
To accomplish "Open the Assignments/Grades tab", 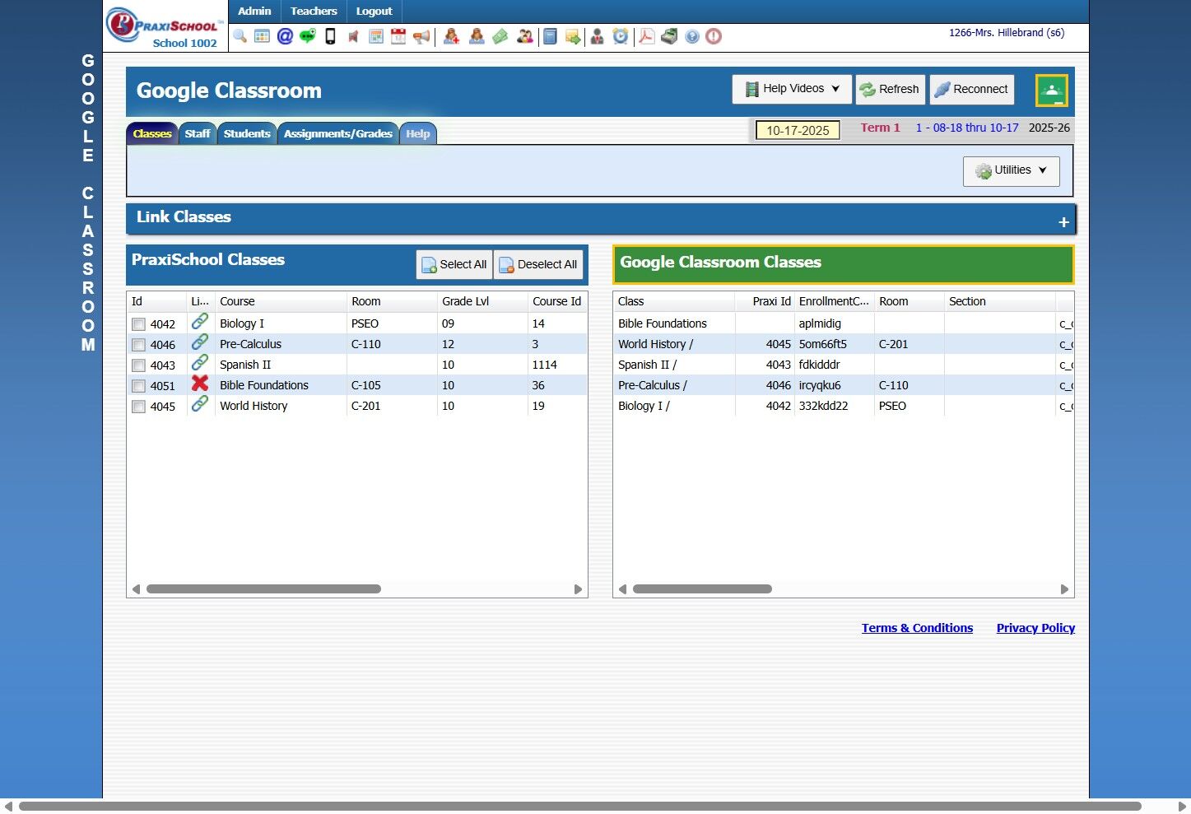I will (x=337, y=133).
